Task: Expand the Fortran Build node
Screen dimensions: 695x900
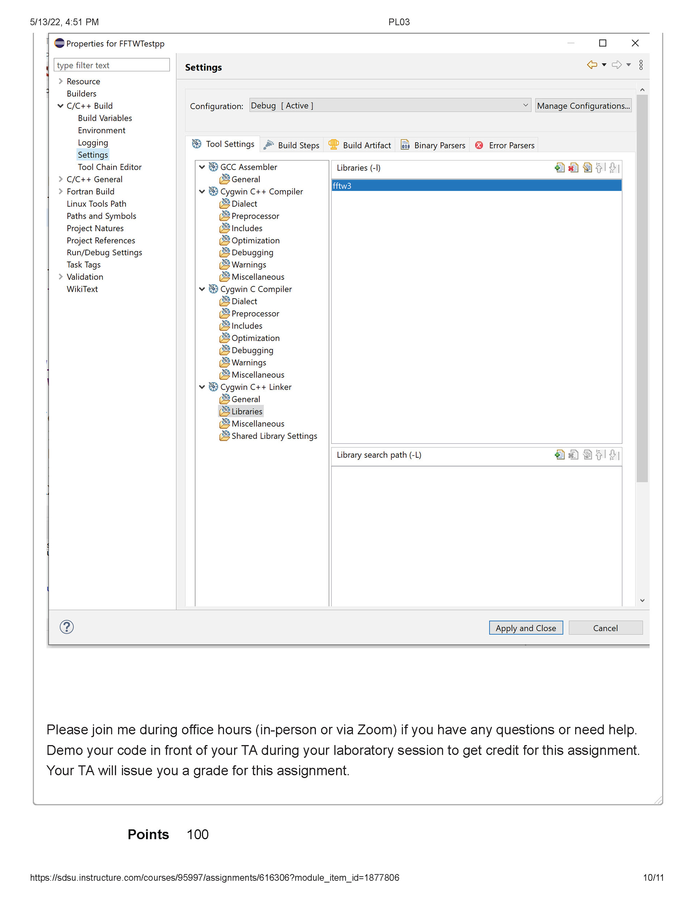Action: pyautogui.click(x=60, y=191)
